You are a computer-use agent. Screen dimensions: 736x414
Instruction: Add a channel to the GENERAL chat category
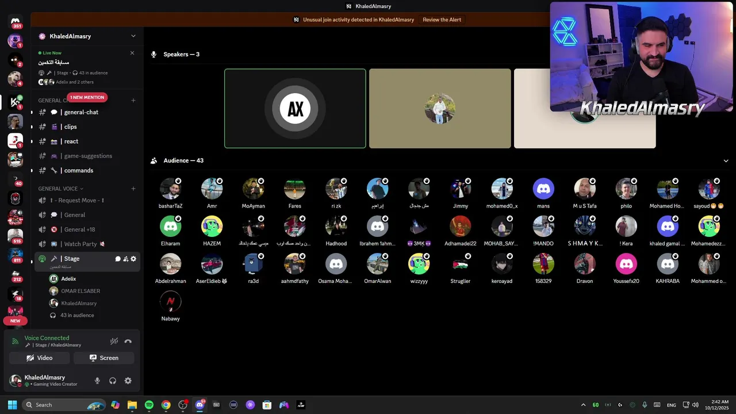133,100
